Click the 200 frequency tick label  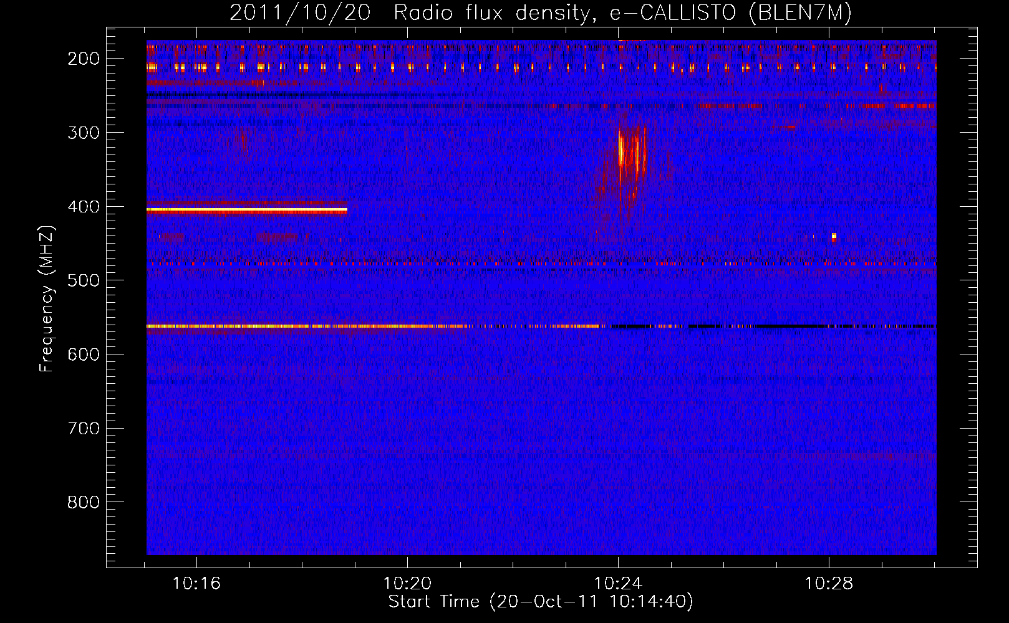coord(83,59)
